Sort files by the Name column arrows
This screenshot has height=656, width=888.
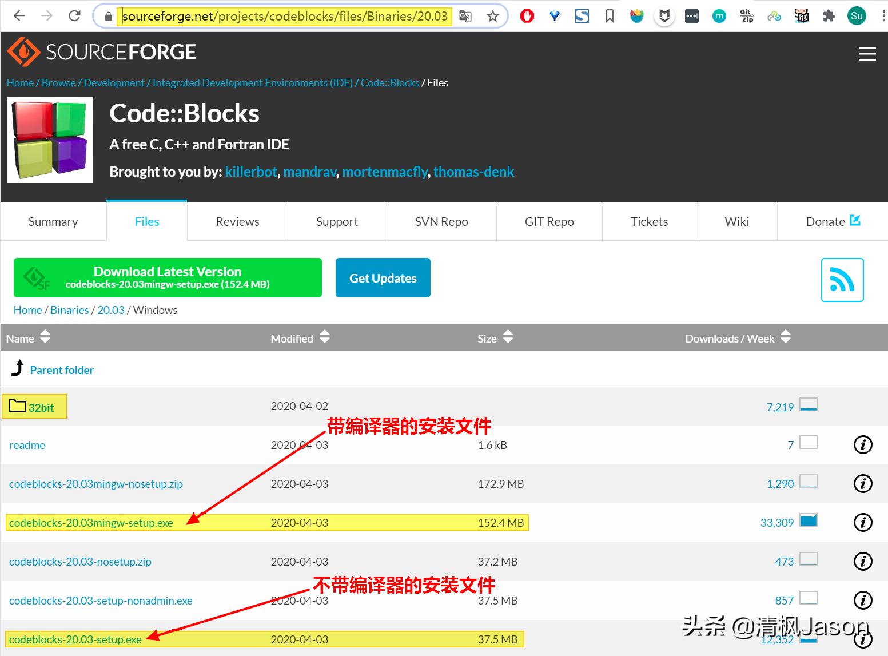(45, 337)
